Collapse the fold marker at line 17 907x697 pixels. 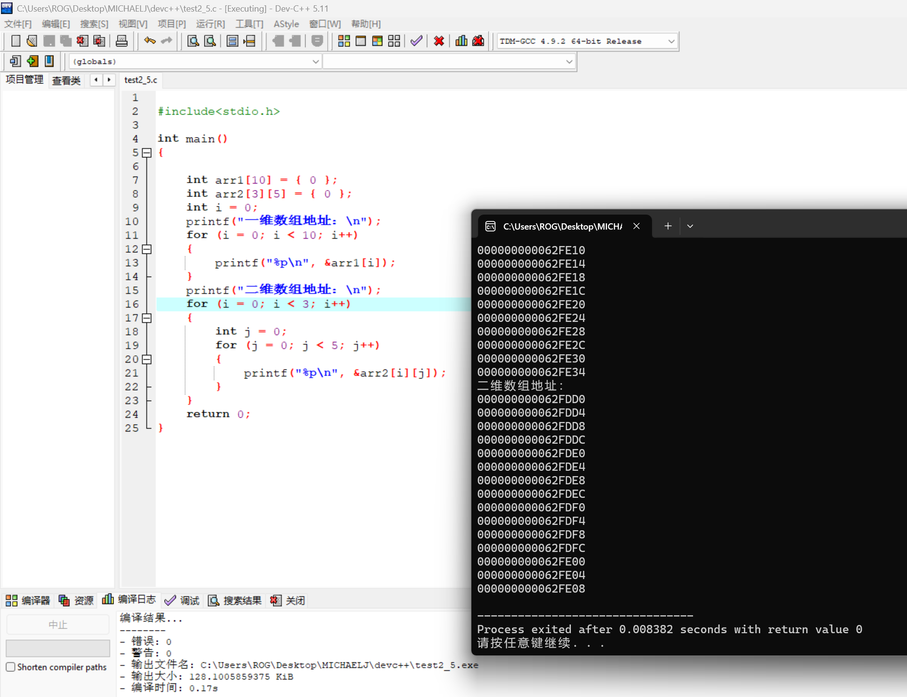(x=147, y=318)
